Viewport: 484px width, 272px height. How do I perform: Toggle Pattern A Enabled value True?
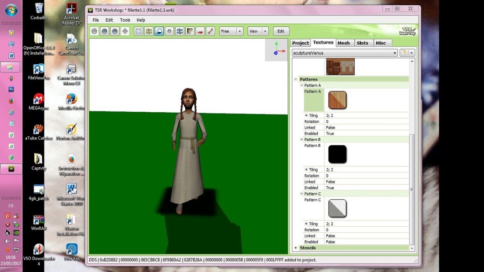[x=330, y=133]
